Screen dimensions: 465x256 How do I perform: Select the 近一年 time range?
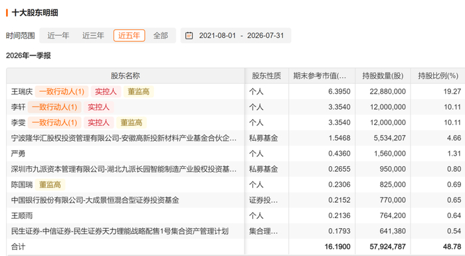58,36
